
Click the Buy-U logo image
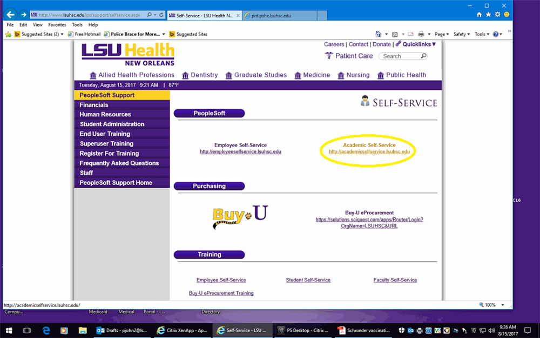240,217
